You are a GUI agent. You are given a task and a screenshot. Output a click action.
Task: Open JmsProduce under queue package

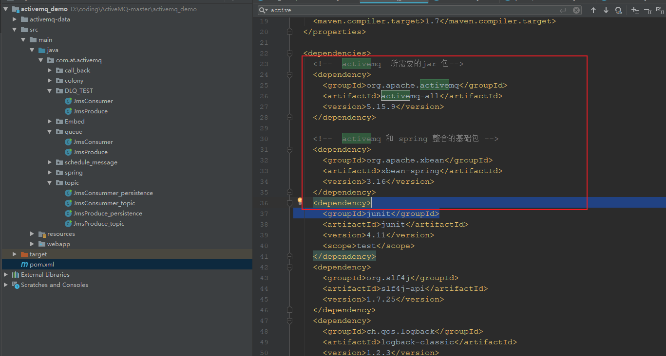[x=91, y=152]
